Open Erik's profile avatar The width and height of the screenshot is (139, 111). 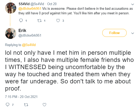[x=11, y=33]
